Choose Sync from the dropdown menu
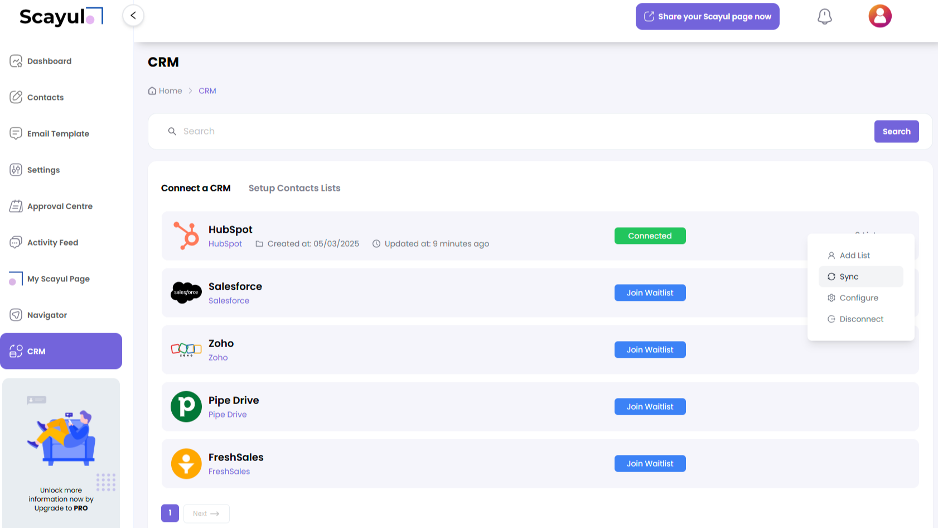 pyautogui.click(x=849, y=277)
